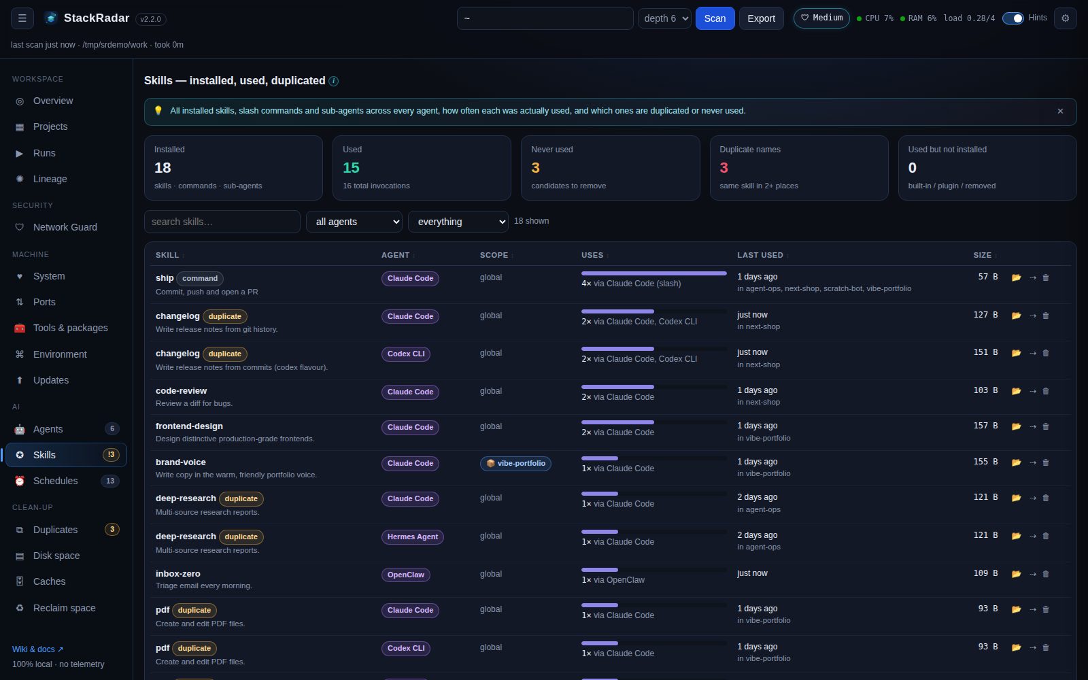This screenshot has height=680, width=1088.
Task: Expand the everything filter dropdown
Action: (x=458, y=222)
